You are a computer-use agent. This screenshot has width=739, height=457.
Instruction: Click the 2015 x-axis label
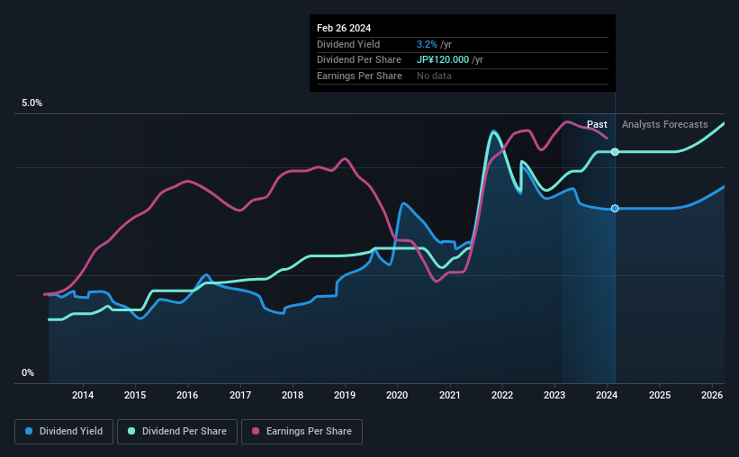pyautogui.click(x=135, y=395)
